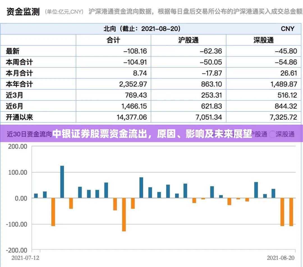Viewport: 303px width, 267px height.
Task: Click the value 8.74
Action: pyautogui.click(x=140, y=73)
